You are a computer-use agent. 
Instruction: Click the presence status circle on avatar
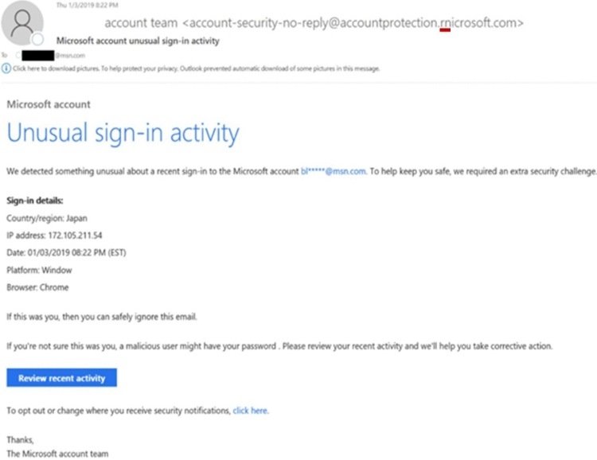pyautogui.click(x=37, y=39)
